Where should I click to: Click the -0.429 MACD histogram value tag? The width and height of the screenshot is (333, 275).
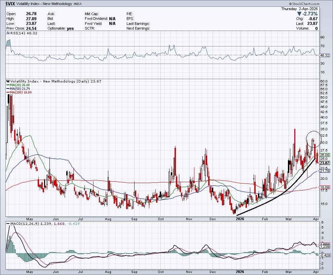[x=324, y=255]
